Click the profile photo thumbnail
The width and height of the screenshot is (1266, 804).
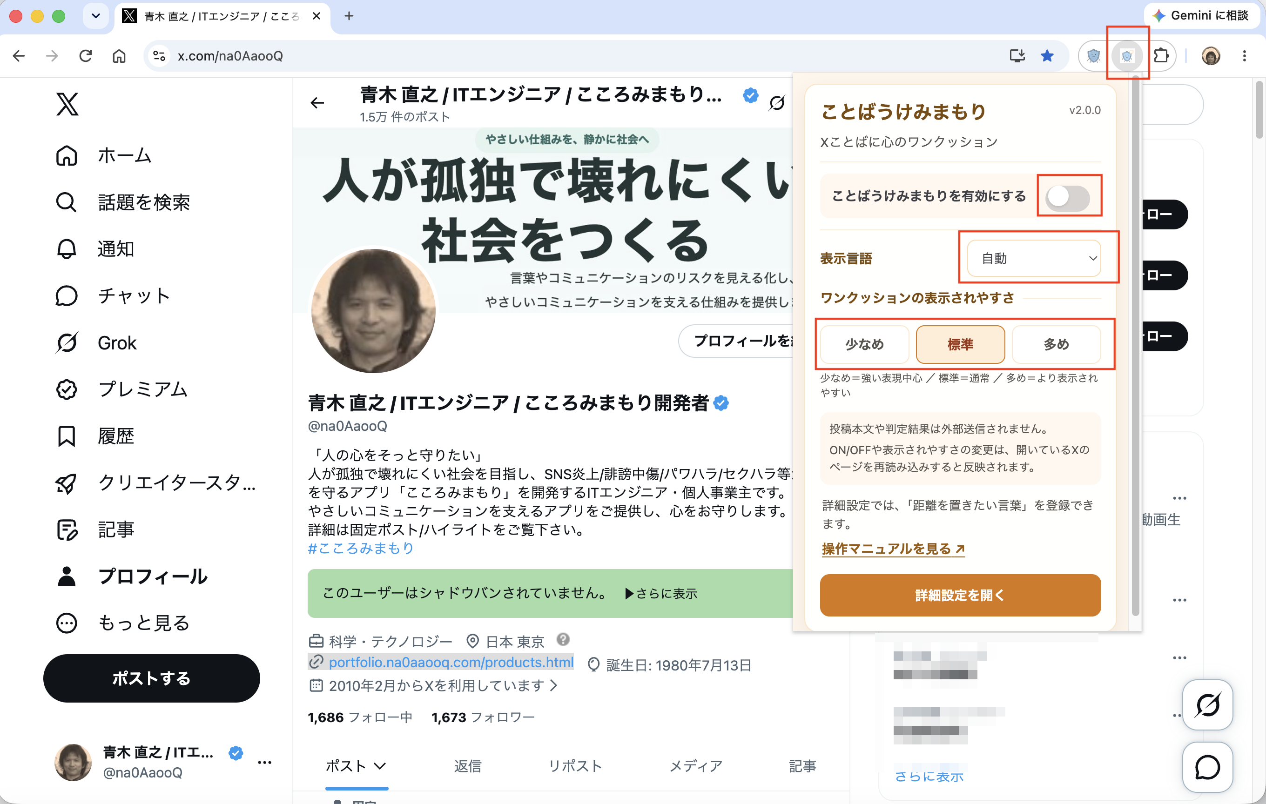373,310
